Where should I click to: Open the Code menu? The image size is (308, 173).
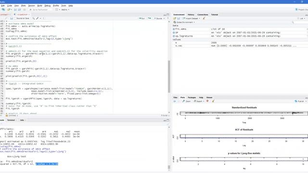pos(10,6)
